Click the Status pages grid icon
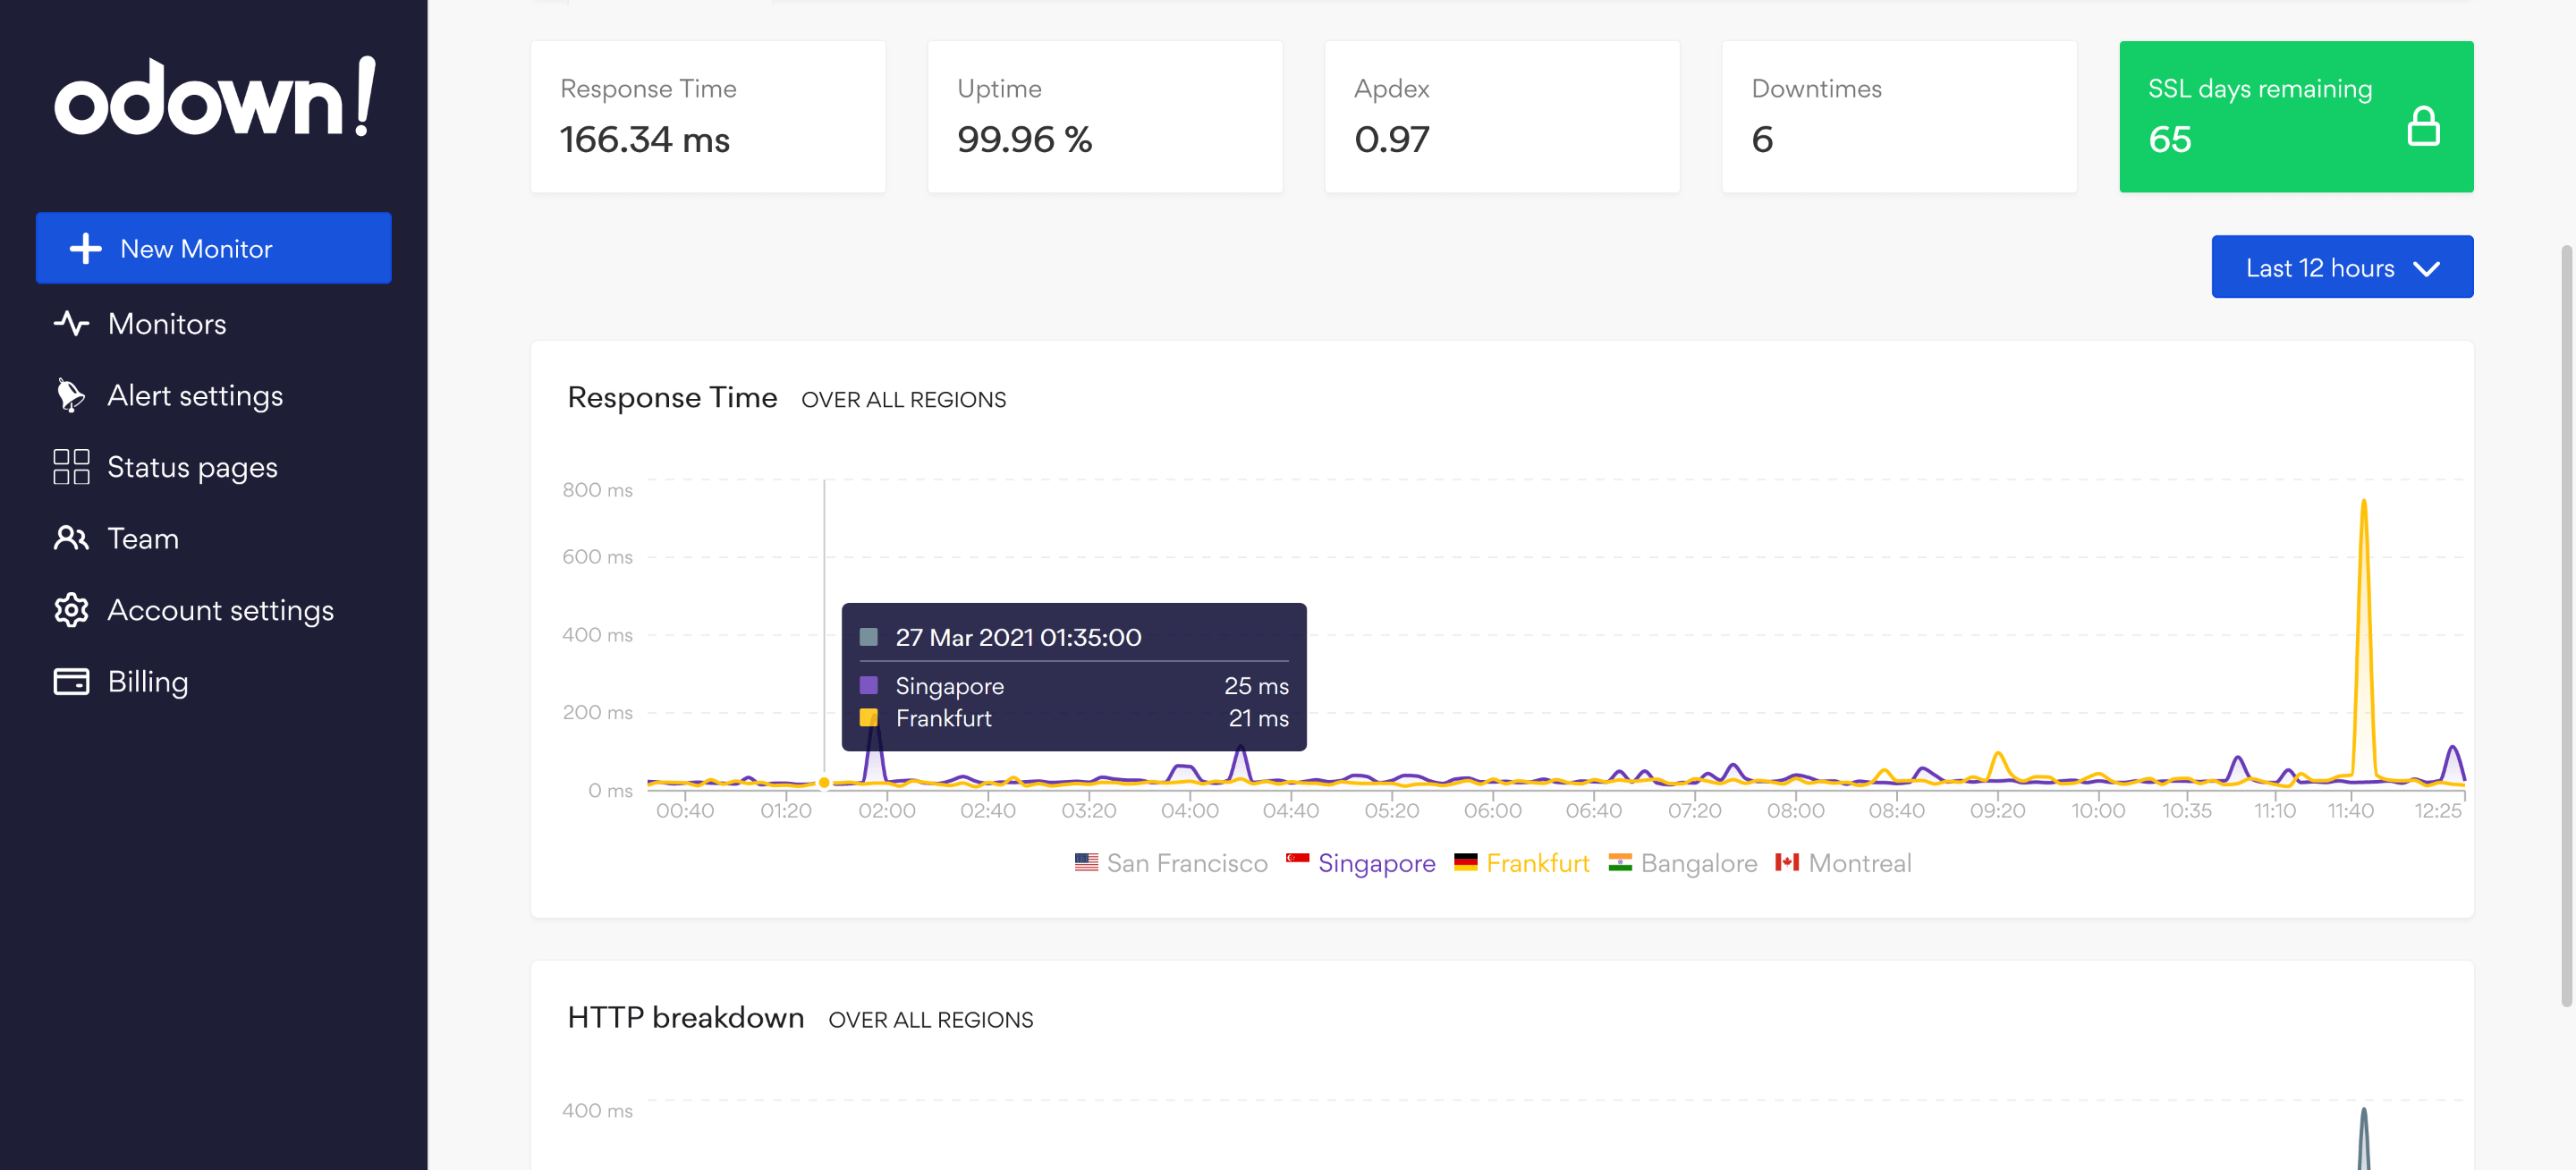 click(x=71, y=467)
